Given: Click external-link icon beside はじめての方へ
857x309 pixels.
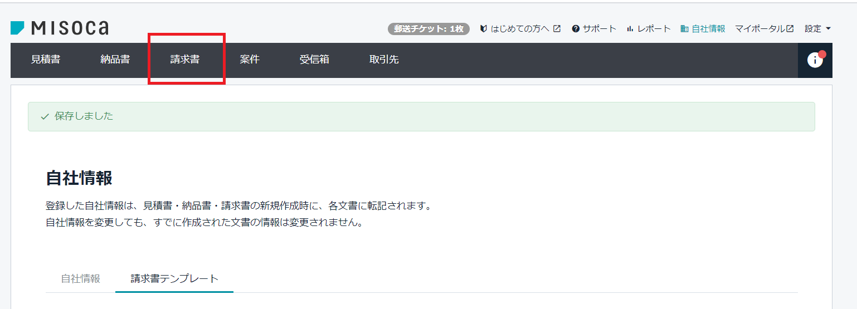Looking at the screenshot, I should [557, 29].
